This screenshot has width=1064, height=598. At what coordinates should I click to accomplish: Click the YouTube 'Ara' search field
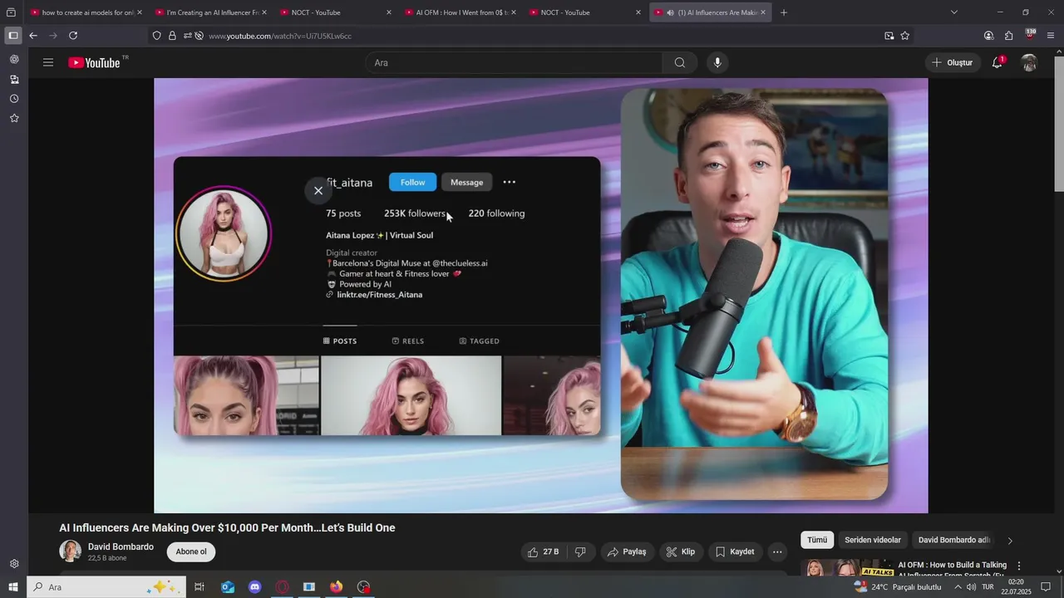coord(514,62)
